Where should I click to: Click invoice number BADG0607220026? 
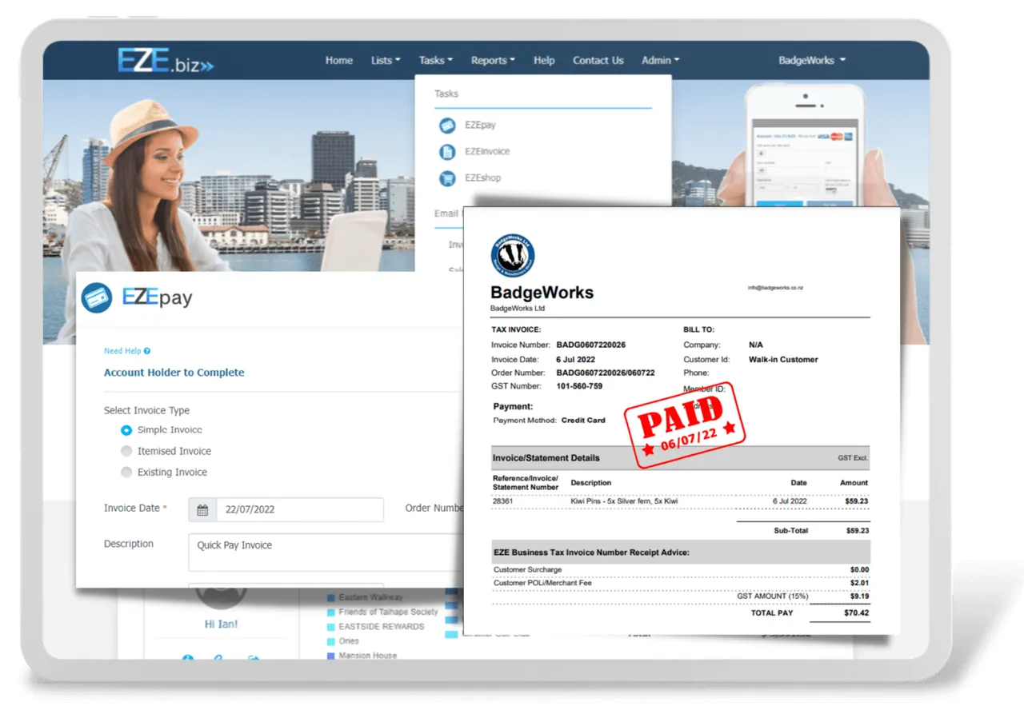(591, 345)
